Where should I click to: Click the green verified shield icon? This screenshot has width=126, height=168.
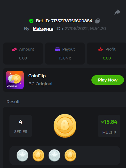tap(31, 21)
